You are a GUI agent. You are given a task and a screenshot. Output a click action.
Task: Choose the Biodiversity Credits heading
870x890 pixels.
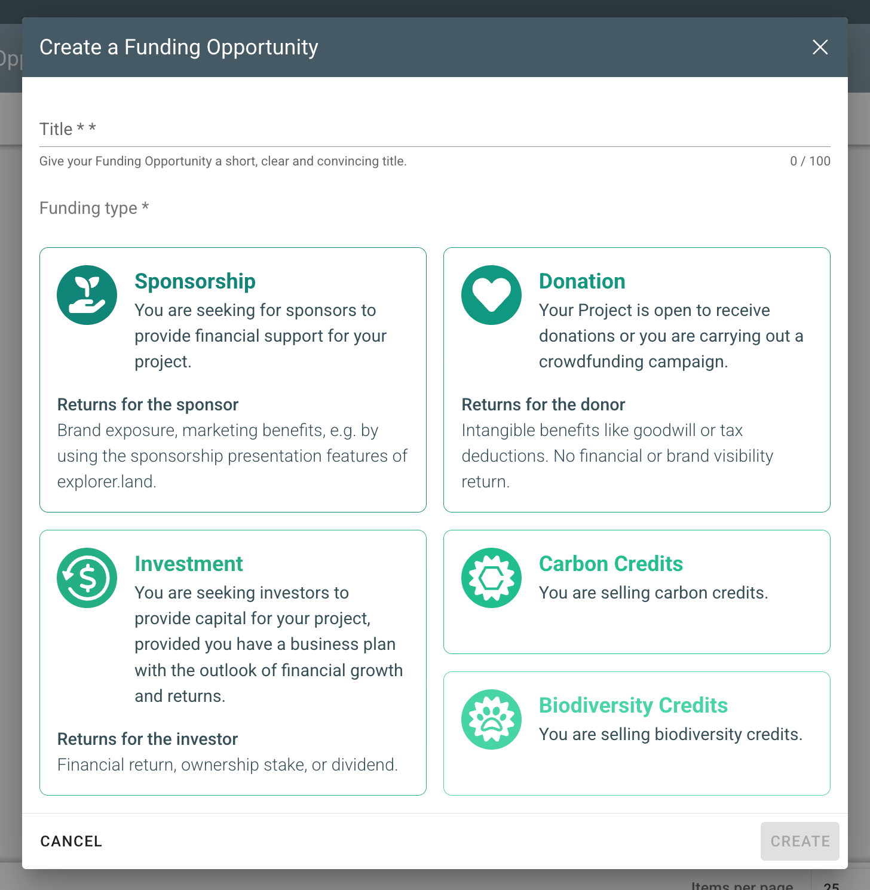tap(633, 705)
